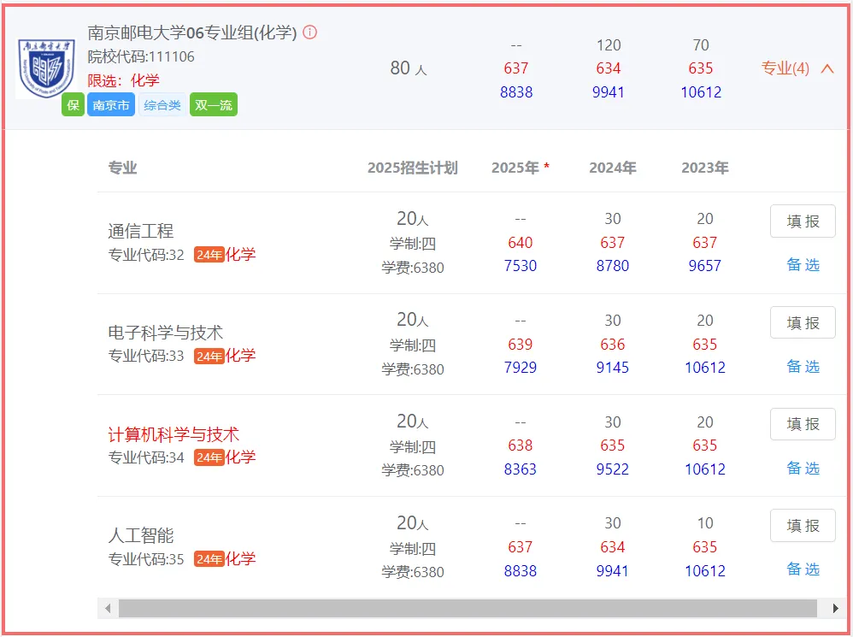Click the 24年 badge for 通信工程
Screen dimensions: 853x637
209,255
